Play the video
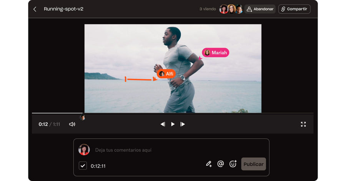Image resolution: width=346 pixels, height=181 pixels. click(x=173, y=125)
